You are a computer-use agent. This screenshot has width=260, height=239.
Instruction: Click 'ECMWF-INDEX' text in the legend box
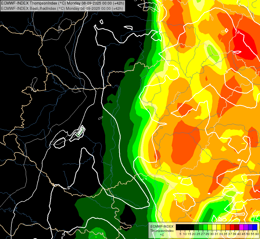tap(162, 227)
